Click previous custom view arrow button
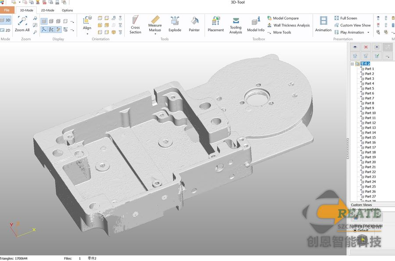 368,216
